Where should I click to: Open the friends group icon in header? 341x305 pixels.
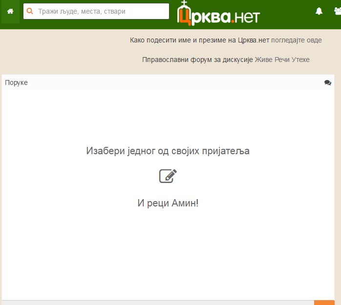click(x=338, y=11)
